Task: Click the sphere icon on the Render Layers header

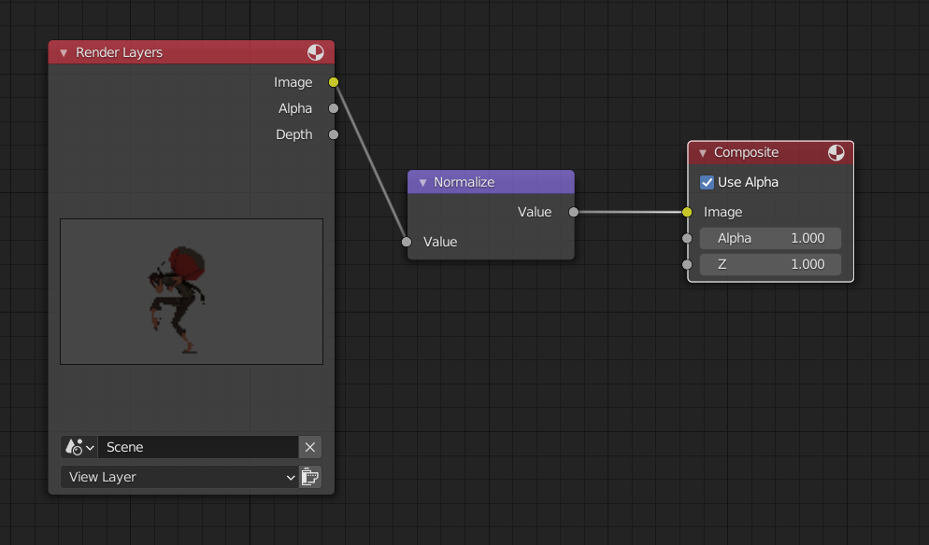Action: (316, 52)
